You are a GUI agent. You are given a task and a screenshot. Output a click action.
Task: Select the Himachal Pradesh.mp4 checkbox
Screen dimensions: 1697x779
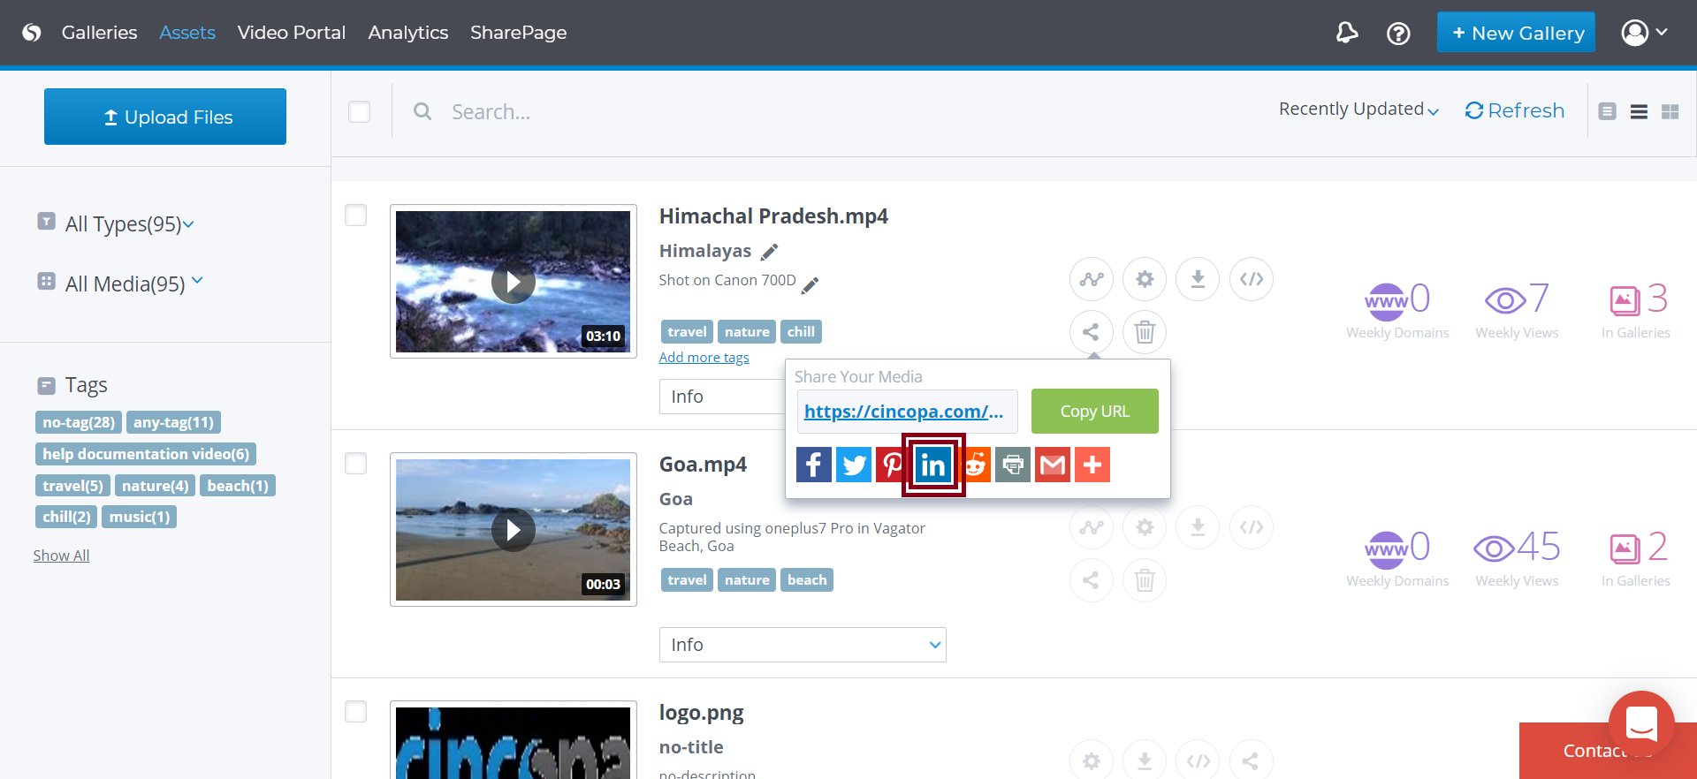click(356, 216)
